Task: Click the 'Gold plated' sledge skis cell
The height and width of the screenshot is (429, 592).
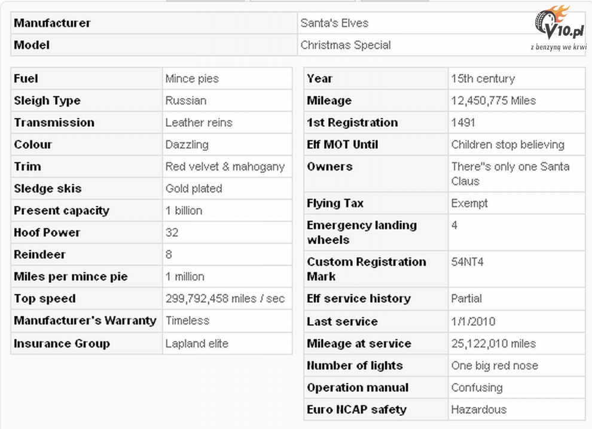Action: click(x=194, y=188)
